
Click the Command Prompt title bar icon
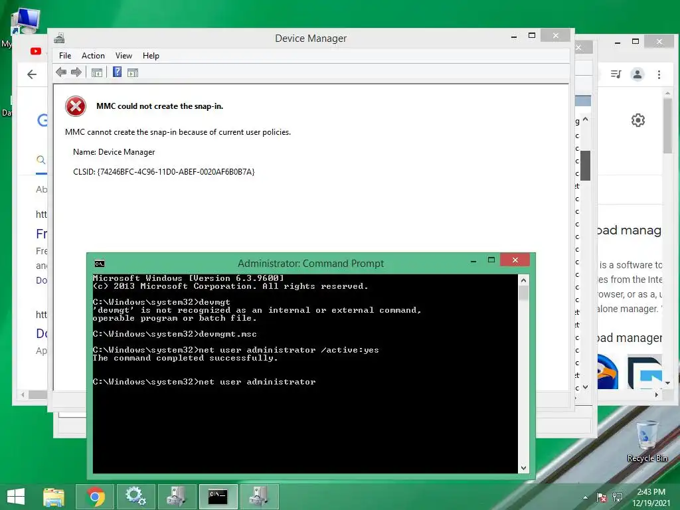click(x=100, y=264)
